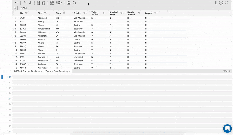Screen dimensions: 233x135
Task: Expand the Division column filter
Action: click(x=84, y=13)
